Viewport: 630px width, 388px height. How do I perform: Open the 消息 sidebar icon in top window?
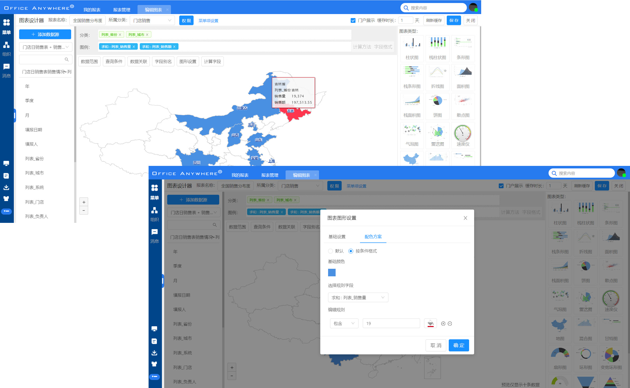point(7,71)
